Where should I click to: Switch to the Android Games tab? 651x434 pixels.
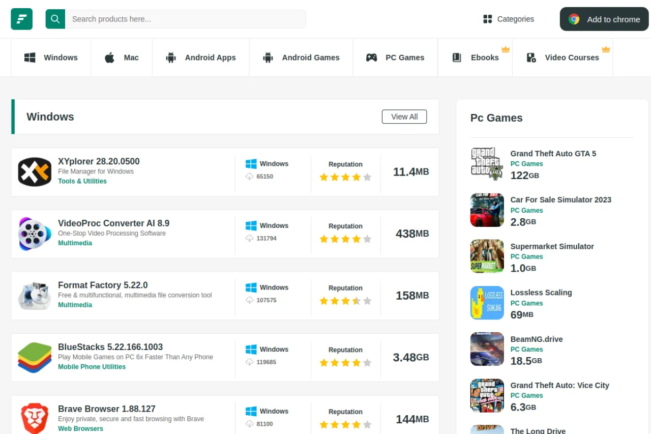pyautogui.click(x=301, y=57)
